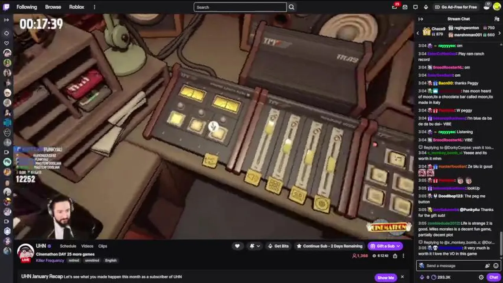This screenshot has height=283, width=503.
Task: Open the chat Bits balance icon
Action: click(422, 277)
